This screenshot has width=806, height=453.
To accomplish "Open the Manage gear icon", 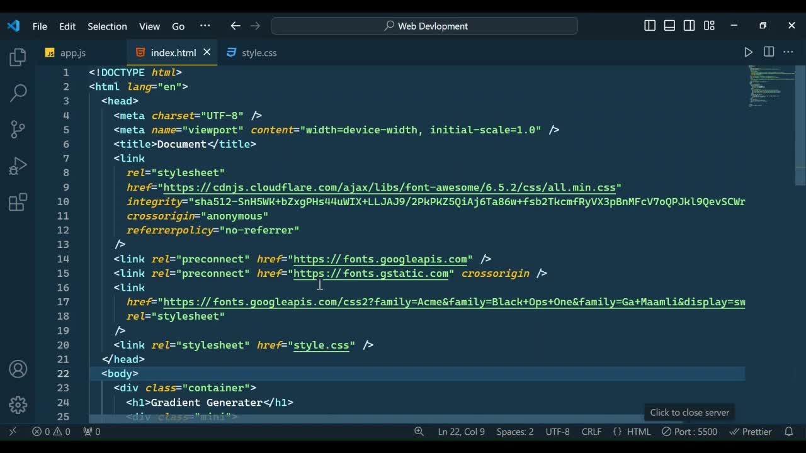I will click(x=18, y=405).
